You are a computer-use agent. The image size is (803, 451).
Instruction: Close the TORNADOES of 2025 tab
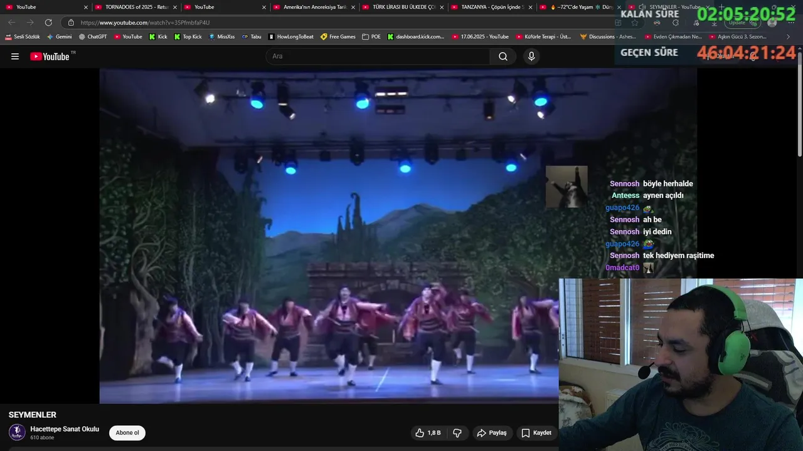(x=174, y=7)
